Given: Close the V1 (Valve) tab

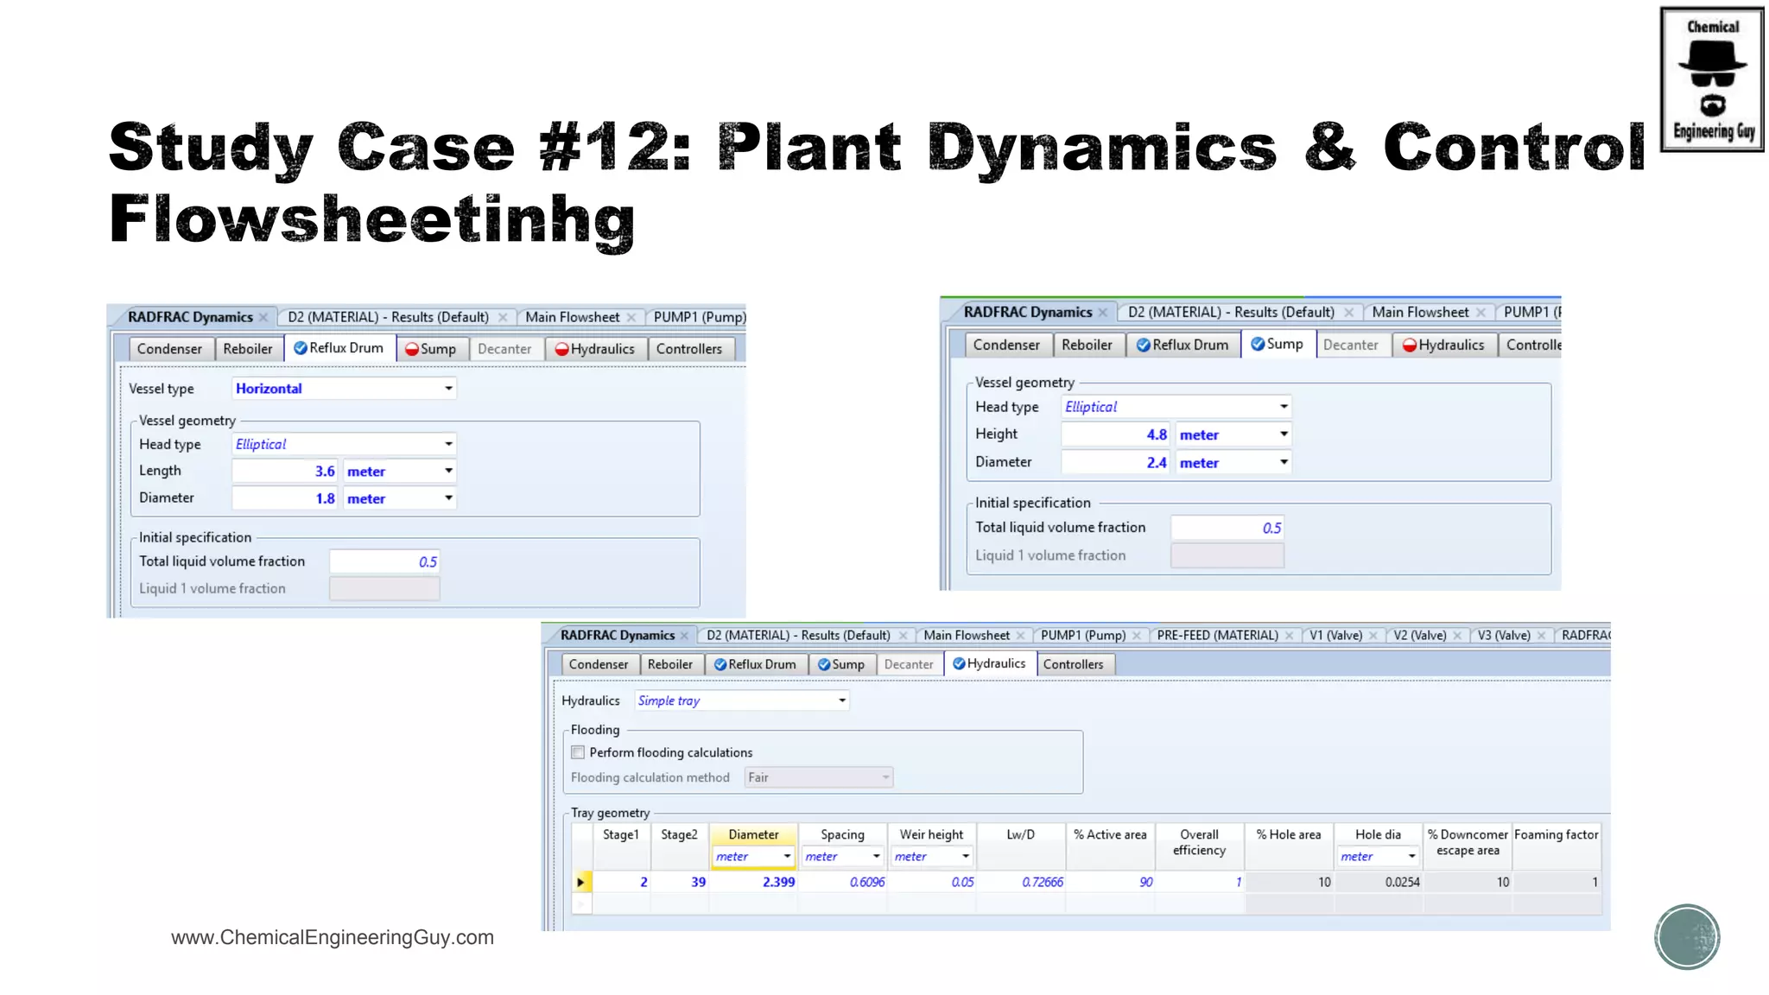Looking at the screenshot, I should pos(1373,636).
